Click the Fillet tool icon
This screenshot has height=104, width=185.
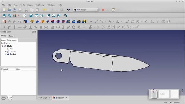tap(53, 21)
